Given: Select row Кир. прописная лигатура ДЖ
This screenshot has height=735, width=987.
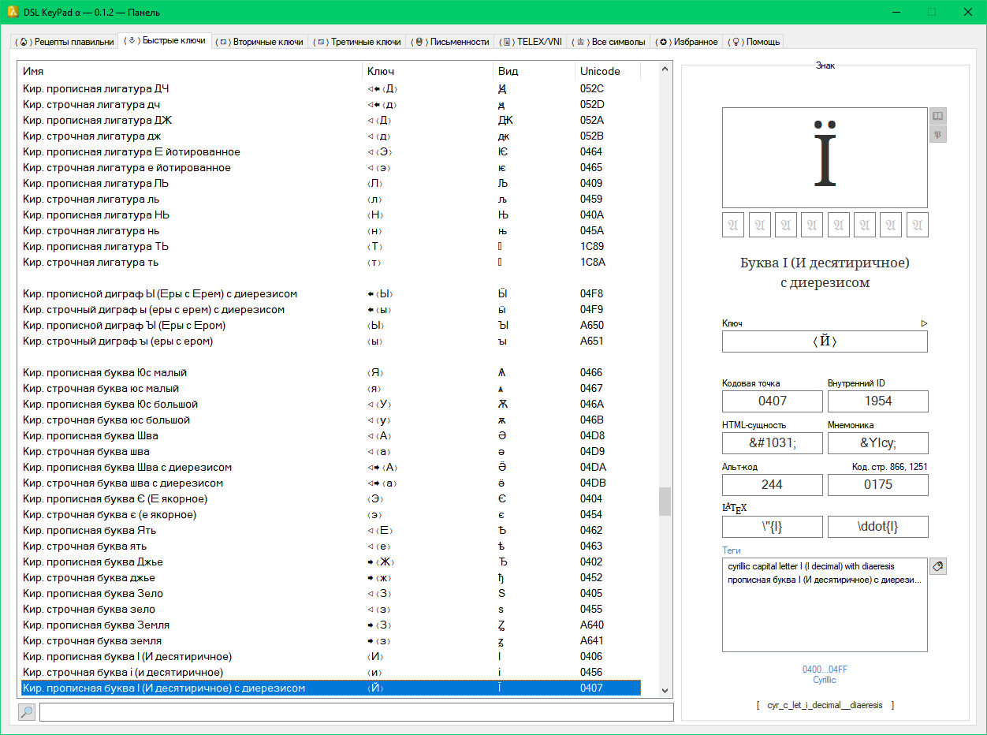Looking at the screenshot, I should [x=330, y=120].
